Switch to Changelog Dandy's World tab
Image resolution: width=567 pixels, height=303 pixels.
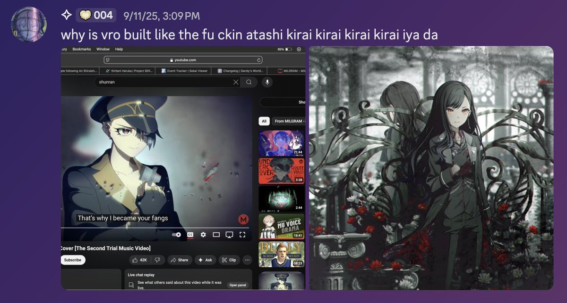(x=240, y=71)
